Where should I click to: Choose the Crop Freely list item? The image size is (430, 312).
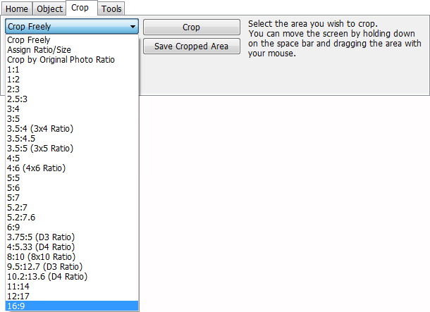coord(72,39)
